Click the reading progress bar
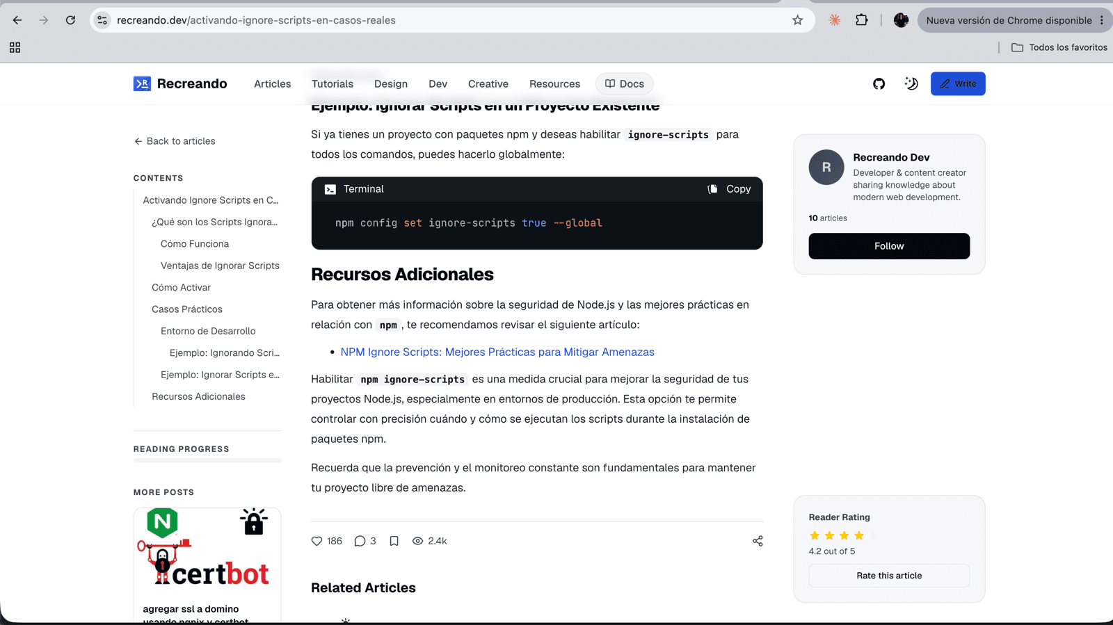1113x625 pixels. 207,460
